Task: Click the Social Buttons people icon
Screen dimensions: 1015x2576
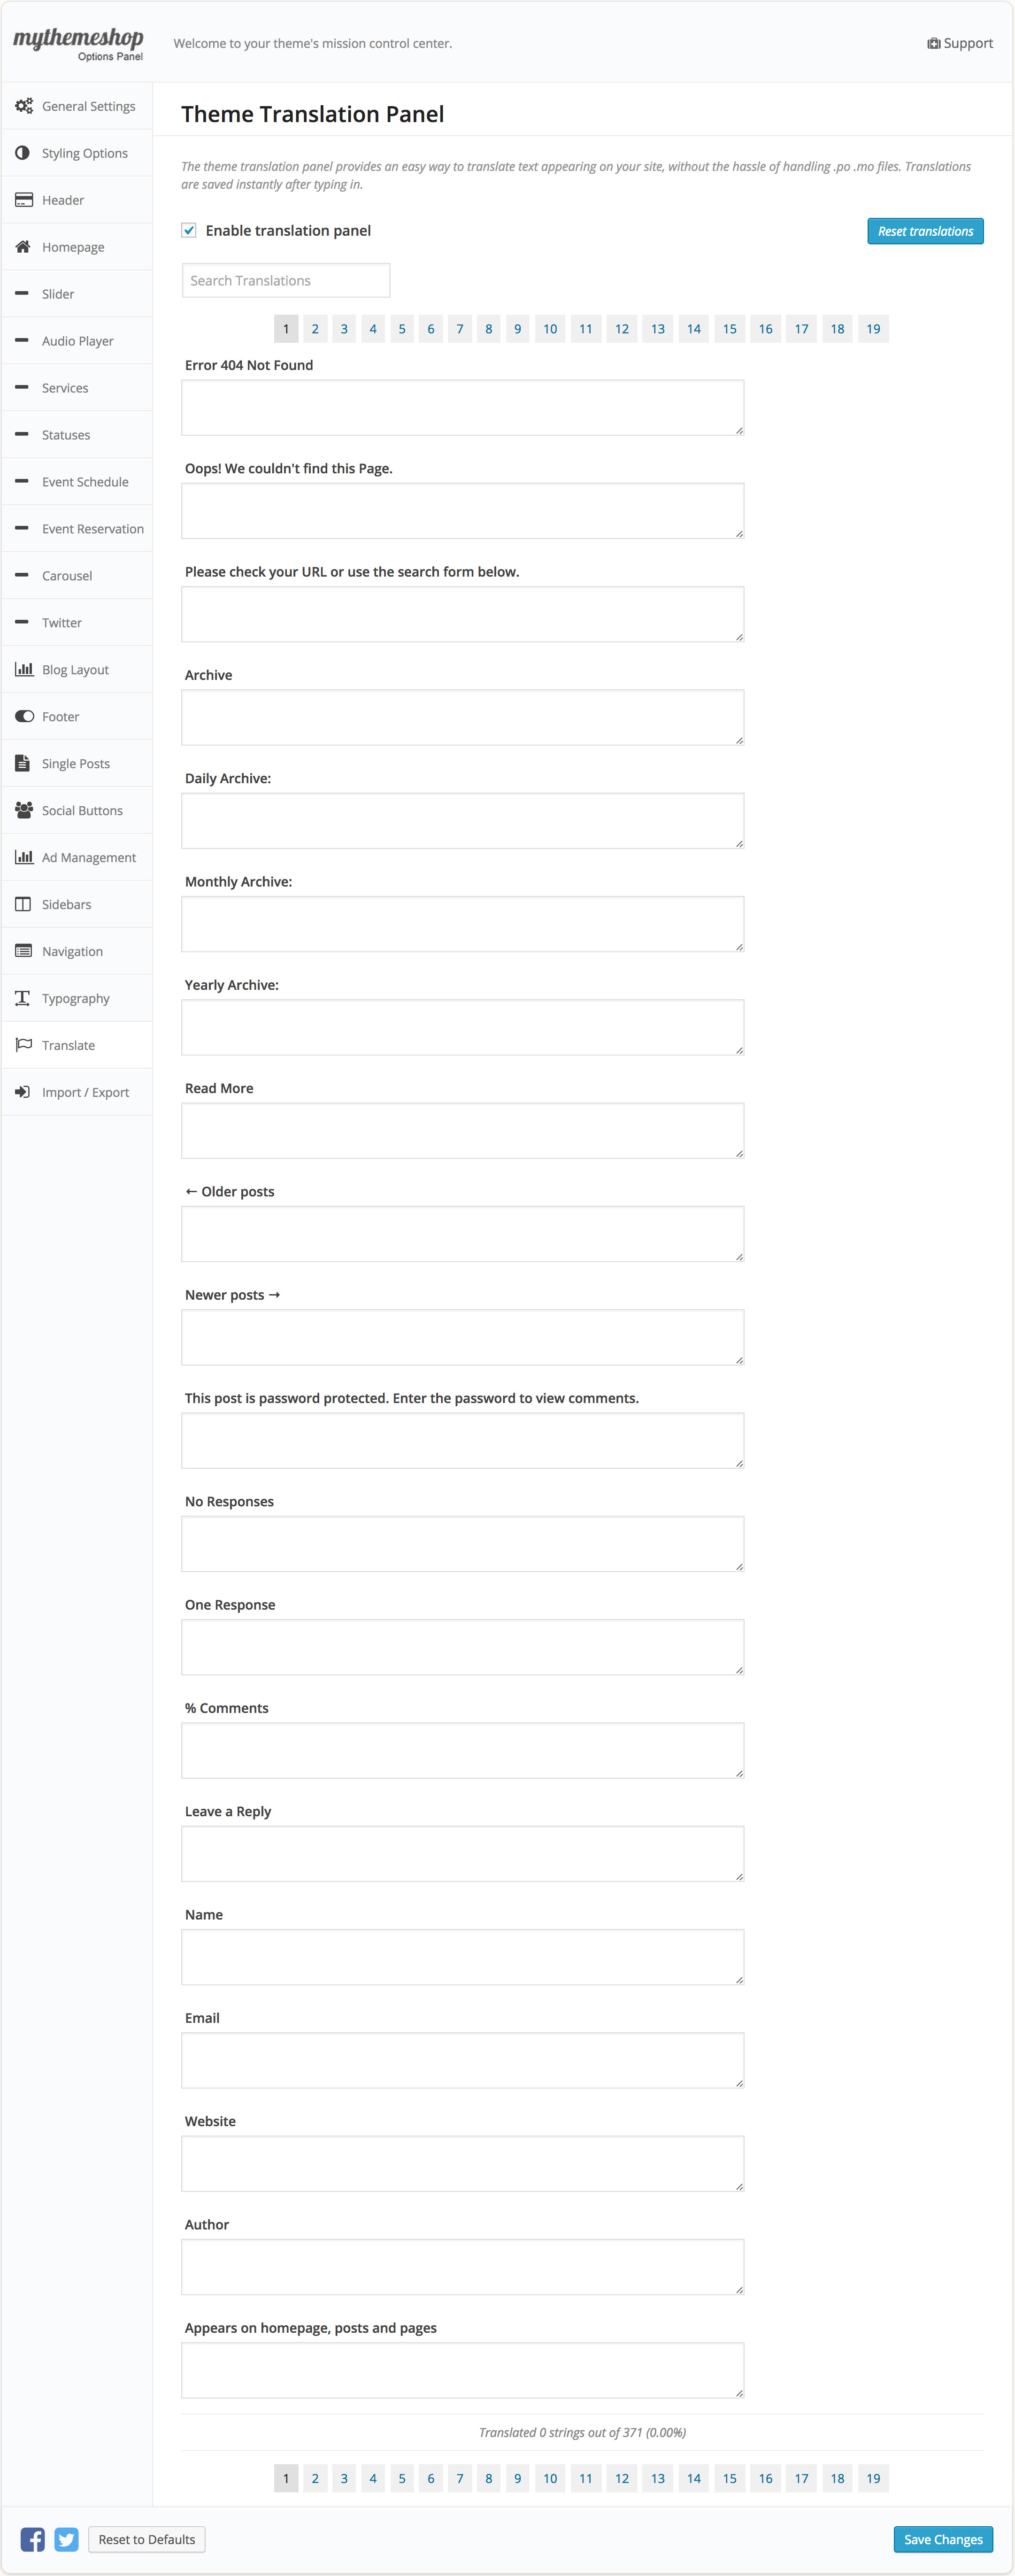Action: point(24,810)
